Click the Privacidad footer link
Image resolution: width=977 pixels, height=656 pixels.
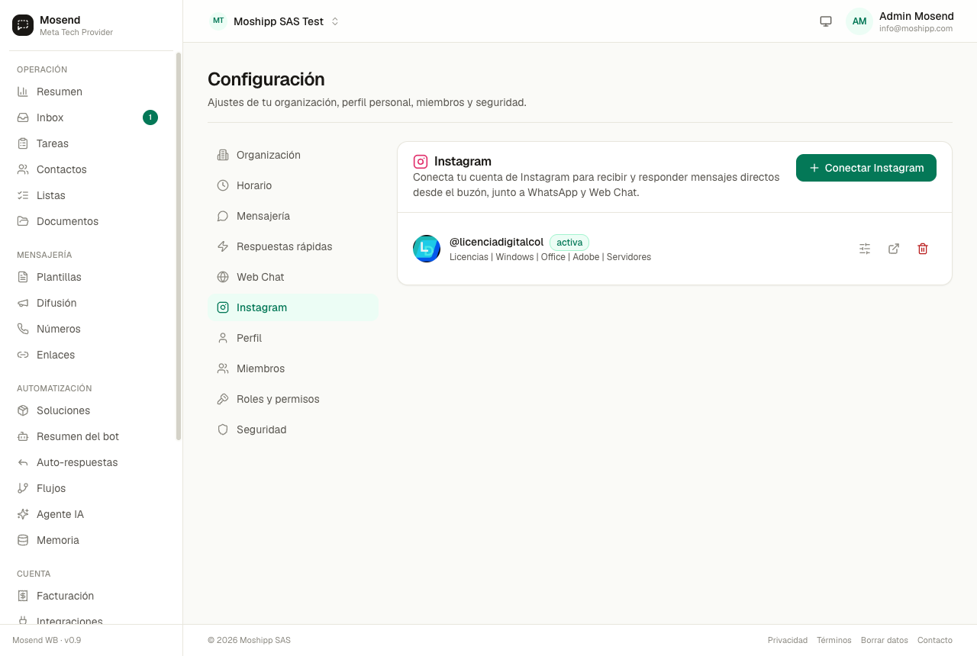[788, 640]
